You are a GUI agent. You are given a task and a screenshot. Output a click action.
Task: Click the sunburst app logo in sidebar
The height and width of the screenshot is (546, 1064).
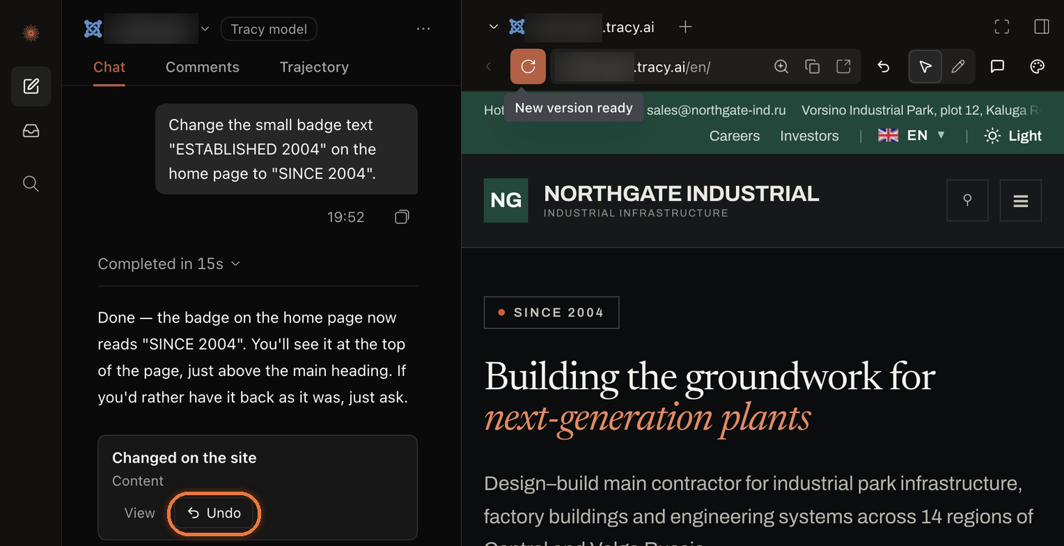click(x=31, y=33)
